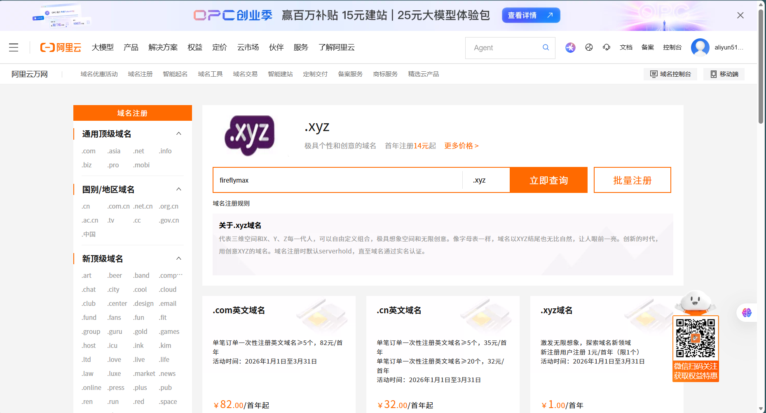Open the 解决方案 top menu
The width and height of the screenshot is (766, 413).
[x=163, y=47]
